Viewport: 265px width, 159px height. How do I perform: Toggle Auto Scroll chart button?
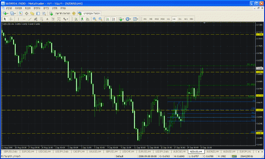coord(108,19)
